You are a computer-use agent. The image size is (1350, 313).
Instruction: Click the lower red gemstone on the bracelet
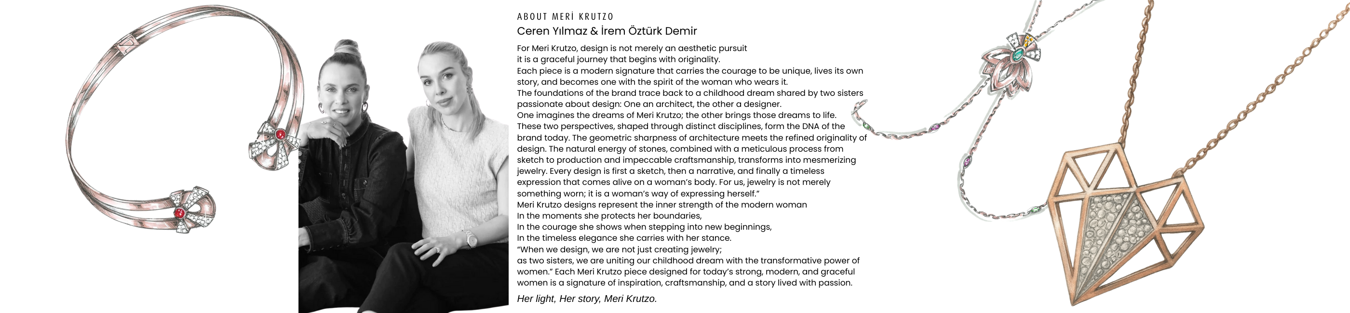pyautogui.click(x=180, y=212)
